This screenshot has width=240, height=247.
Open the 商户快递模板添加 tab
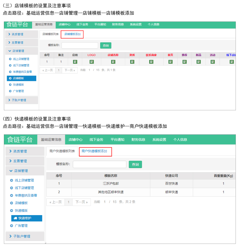pos(94,151)
